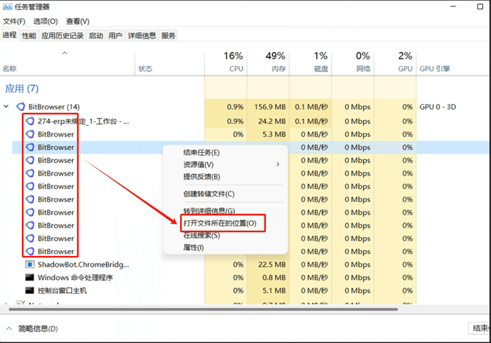Click the 控制台窗口主机 icon

click(x=29, y=291)
